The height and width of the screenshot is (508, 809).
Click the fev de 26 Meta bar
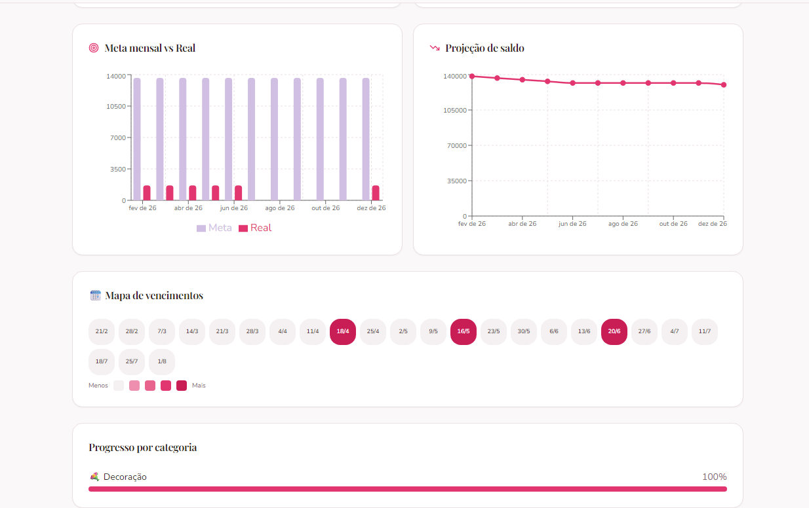pos(137,139)
